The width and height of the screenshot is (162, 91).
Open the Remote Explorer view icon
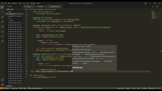pyautogui.click(x=2, y=31)
